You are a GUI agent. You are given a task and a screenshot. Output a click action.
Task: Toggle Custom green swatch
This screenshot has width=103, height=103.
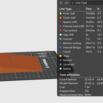(x=61, y=39)
